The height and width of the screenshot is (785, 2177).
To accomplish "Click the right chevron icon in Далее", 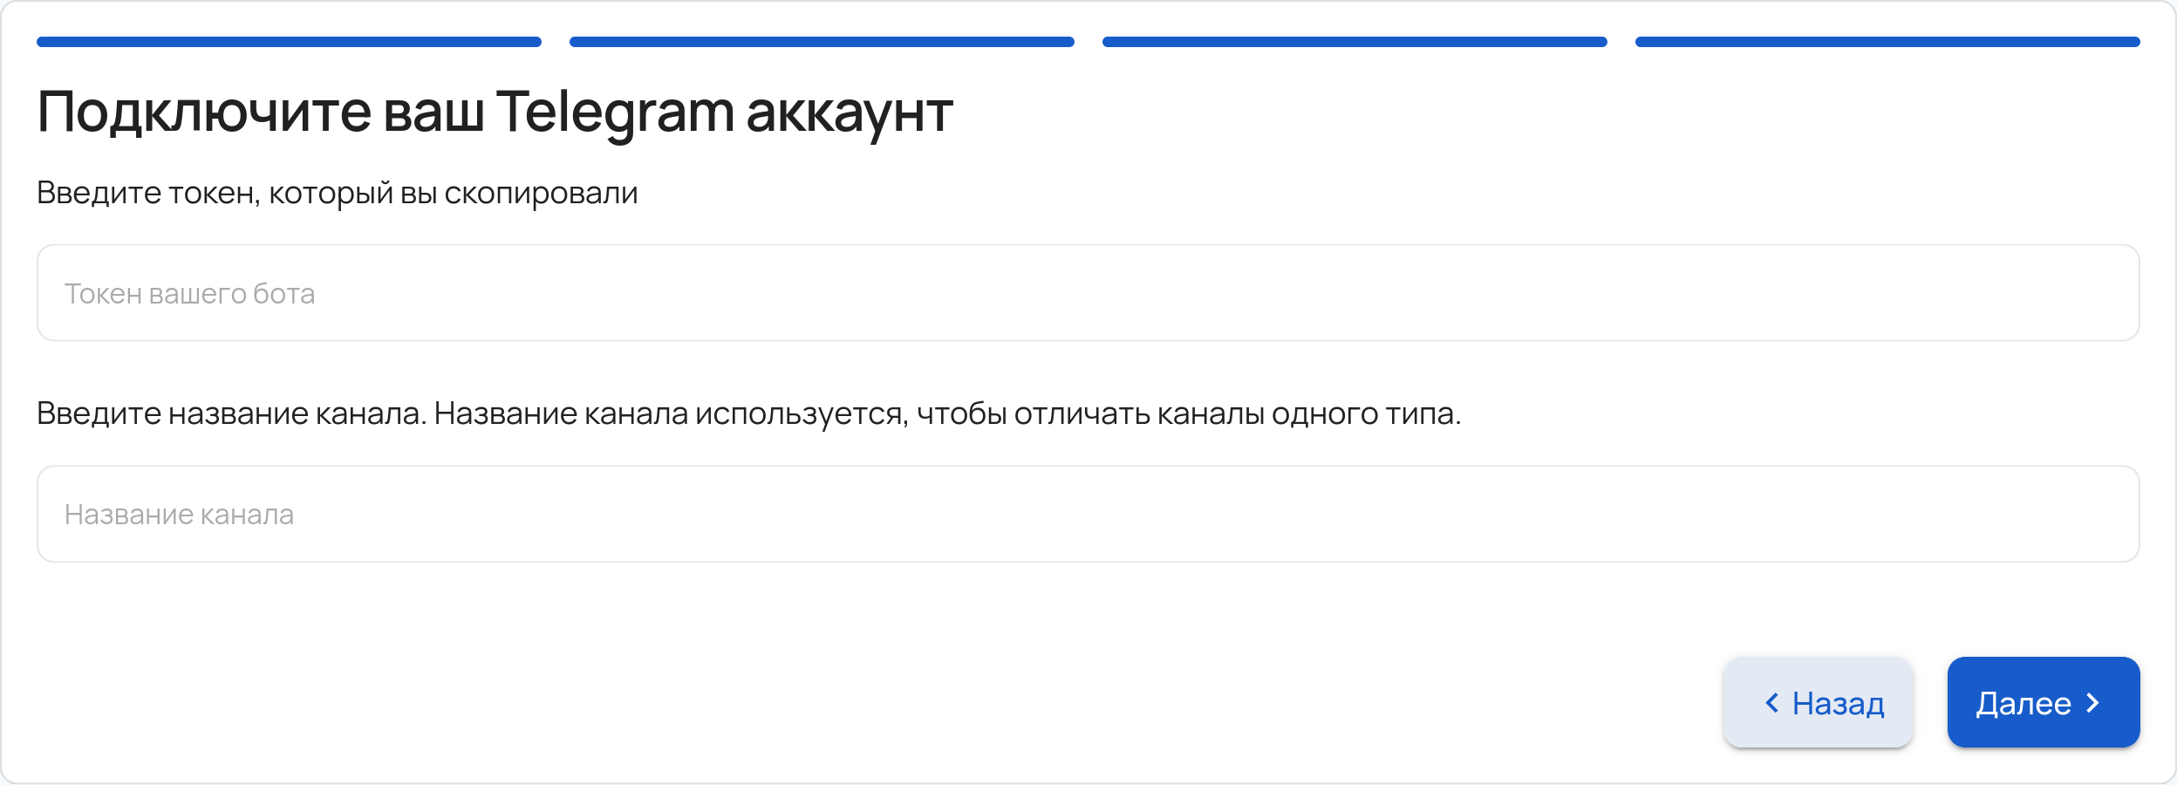I will point(2092,703).
